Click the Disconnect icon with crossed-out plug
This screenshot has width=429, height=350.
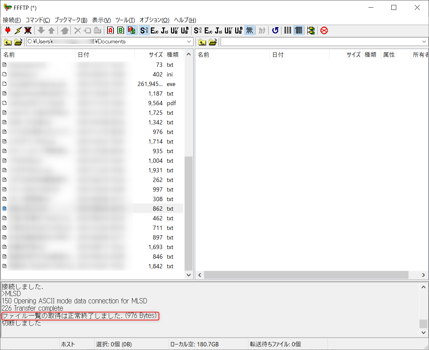pos(28,30)
